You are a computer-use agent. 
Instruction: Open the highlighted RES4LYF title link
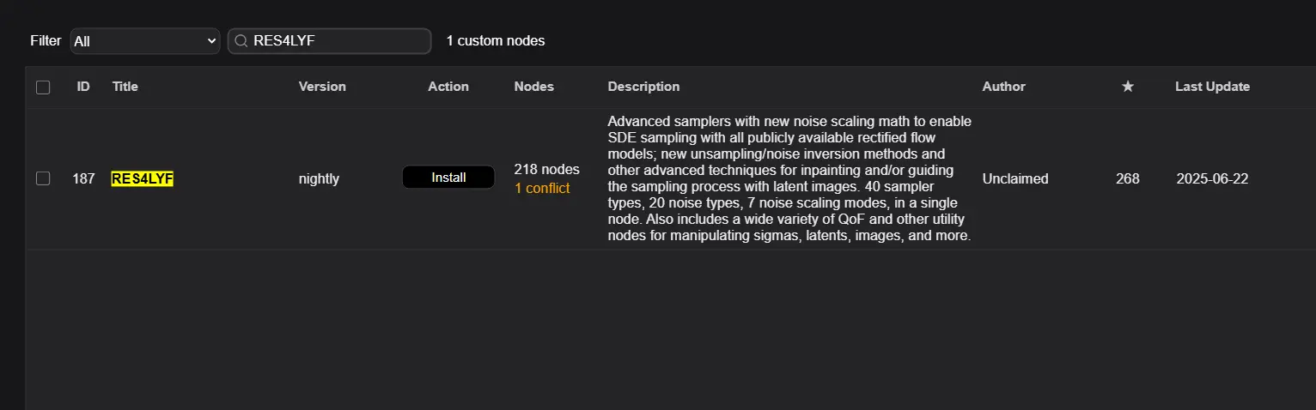[143, 178]
